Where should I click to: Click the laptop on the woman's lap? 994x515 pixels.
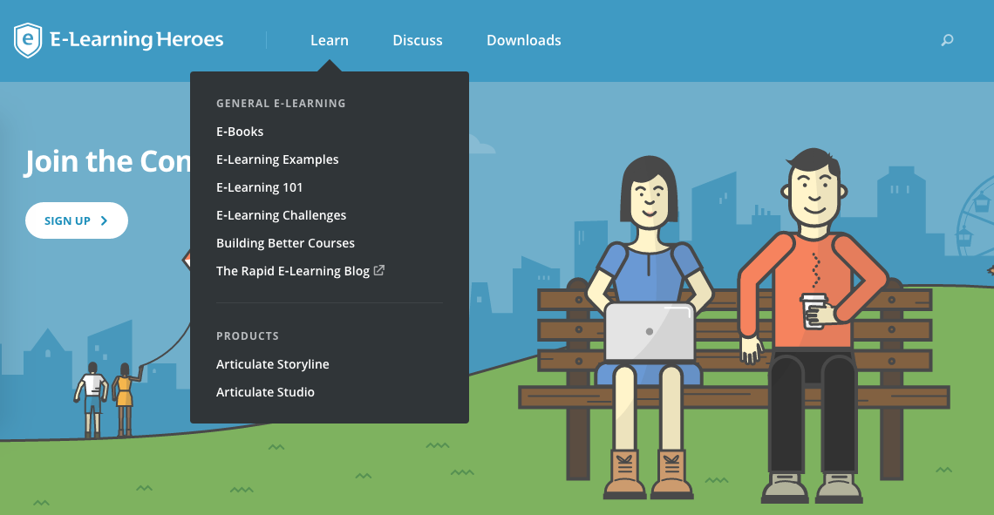(650, 331)
